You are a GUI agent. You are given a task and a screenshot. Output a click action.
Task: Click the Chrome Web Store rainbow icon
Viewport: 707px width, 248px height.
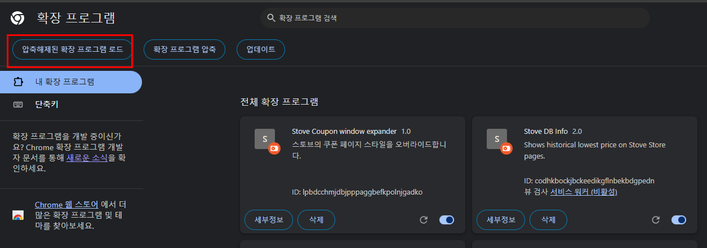[x=18, y=216]
